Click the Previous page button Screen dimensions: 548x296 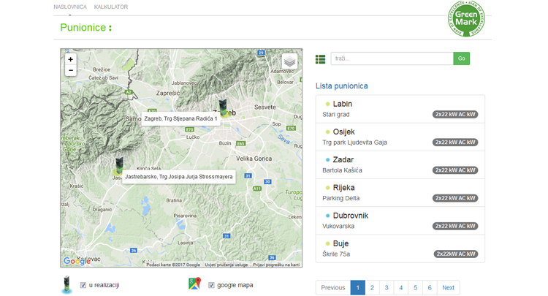coord(332,287)
